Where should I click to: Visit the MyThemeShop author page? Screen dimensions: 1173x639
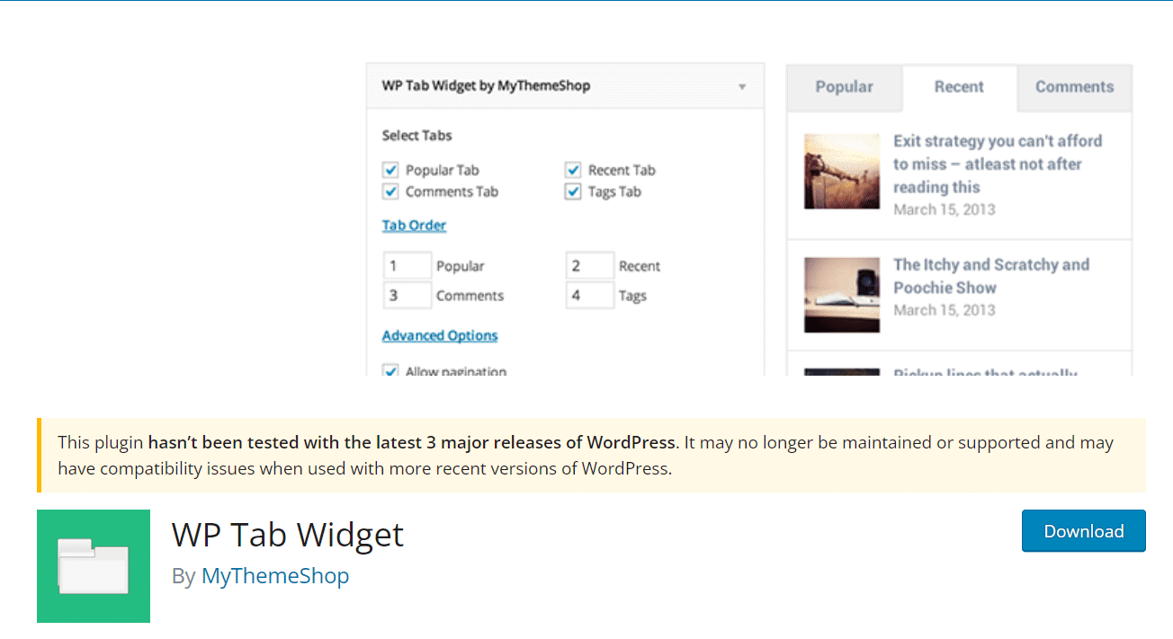(275, 575)
